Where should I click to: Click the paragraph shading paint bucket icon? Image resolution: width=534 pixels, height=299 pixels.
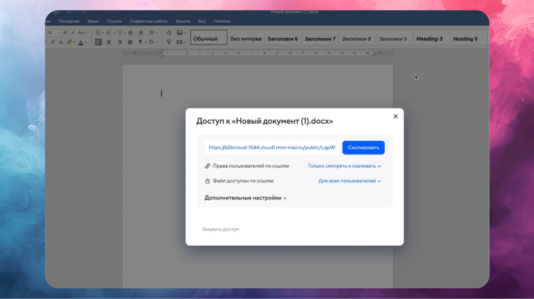[x=151, y=42]
